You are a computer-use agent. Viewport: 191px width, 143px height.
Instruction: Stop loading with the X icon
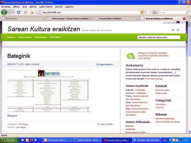[x=25, y=12]
